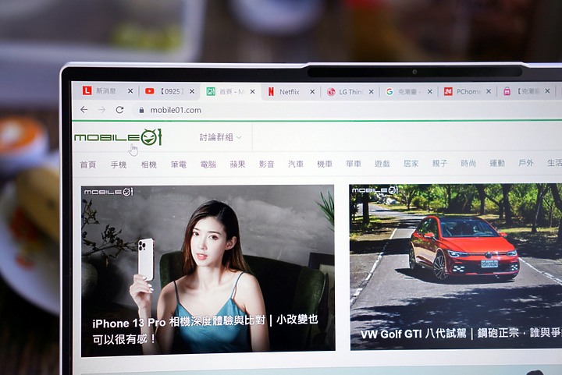The height and width of the screenshot is (375, 562).
Task: Expand the 討論群組 dropdown
Action: pos(220,137)
